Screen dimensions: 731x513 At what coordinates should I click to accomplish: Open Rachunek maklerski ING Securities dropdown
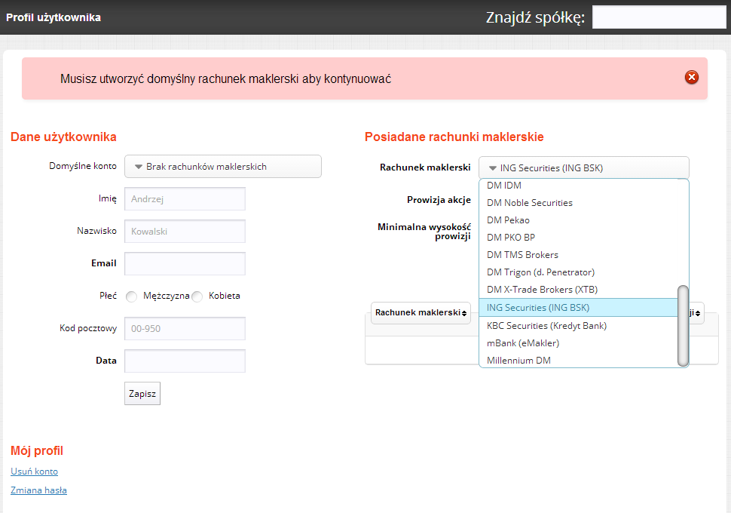click(584, 167)
